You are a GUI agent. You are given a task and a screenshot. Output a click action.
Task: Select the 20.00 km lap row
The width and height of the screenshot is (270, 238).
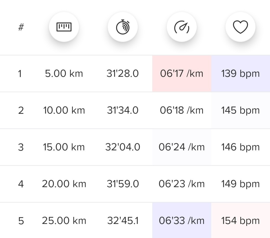(64, 184)
